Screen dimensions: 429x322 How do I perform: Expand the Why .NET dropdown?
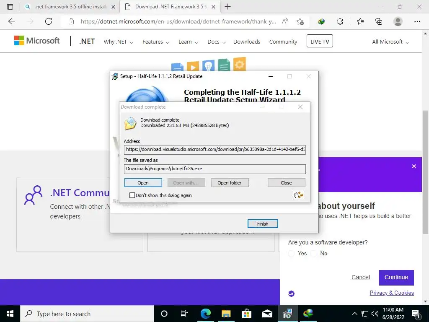(118, 42)
